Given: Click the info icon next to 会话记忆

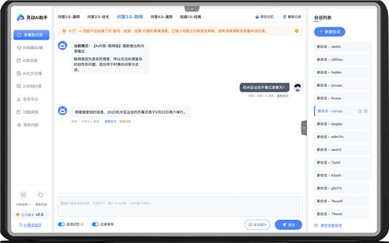Looking at the screenshot, I should pos(82,224).
